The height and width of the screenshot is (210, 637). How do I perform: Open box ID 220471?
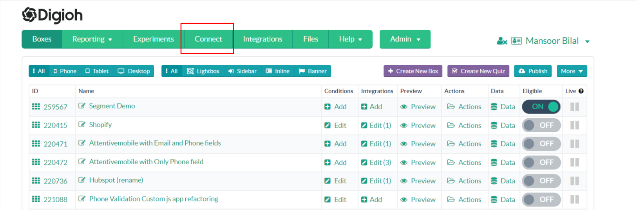pos(55,144)
